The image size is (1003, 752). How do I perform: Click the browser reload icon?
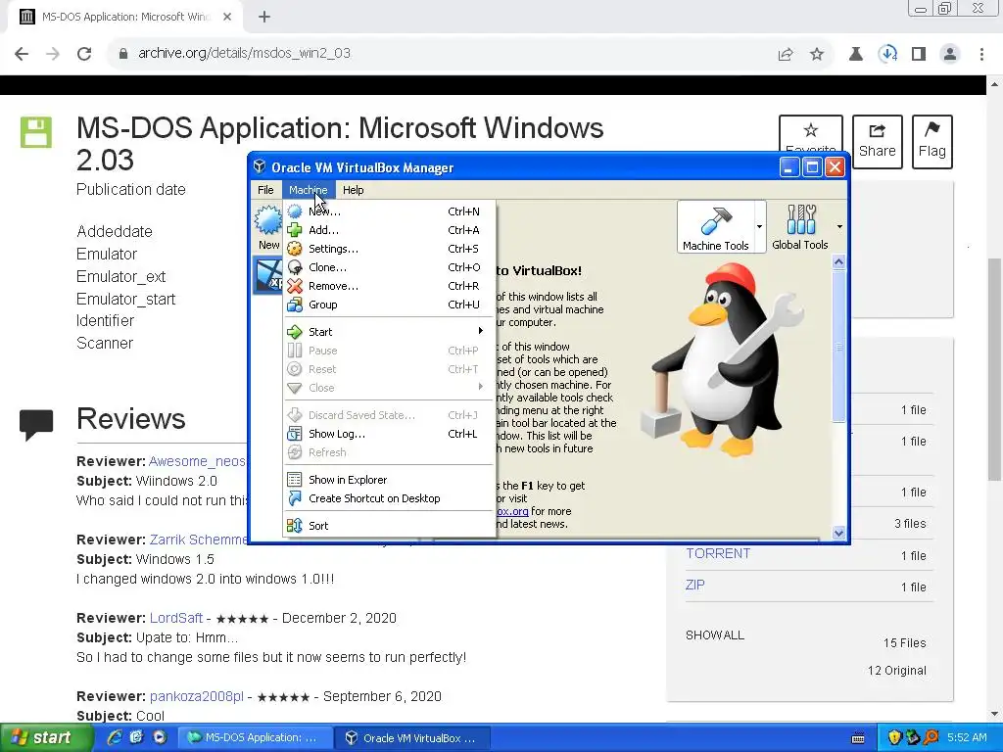click(x=84, y=54)
